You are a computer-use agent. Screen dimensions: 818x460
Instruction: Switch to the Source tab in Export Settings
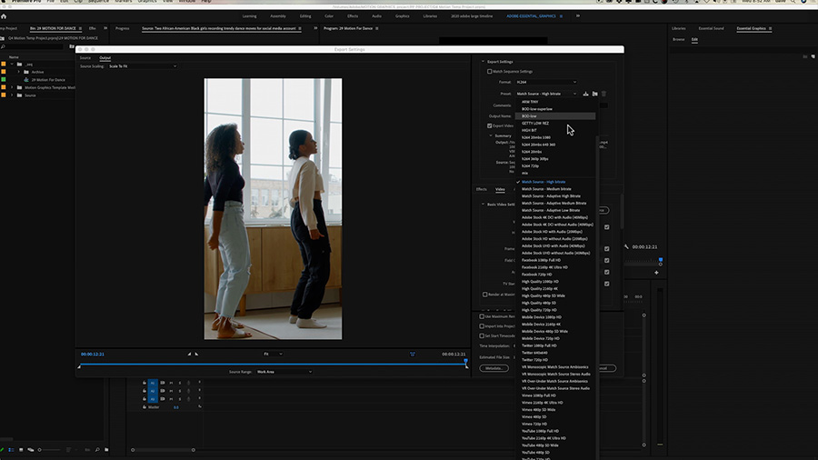85,57
